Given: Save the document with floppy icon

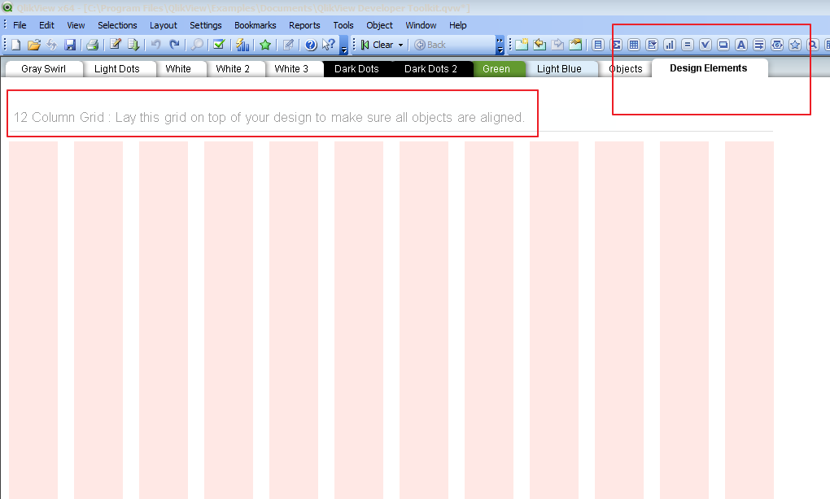Looking at the screenshot, I should 70,45.
